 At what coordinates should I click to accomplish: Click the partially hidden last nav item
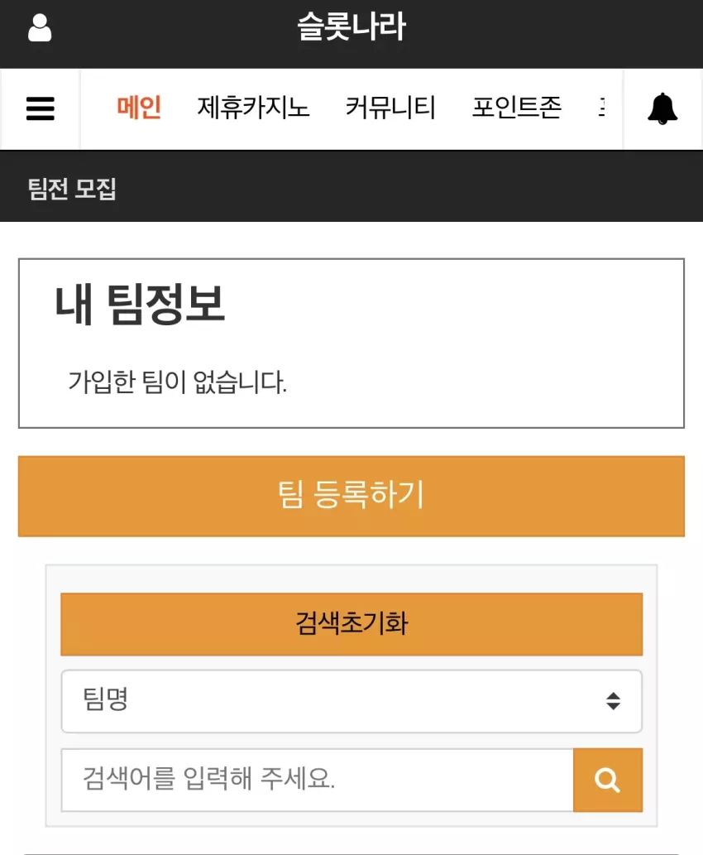point(601,107)
